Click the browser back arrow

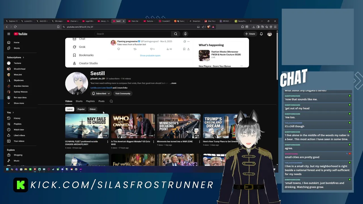coord(7,27)
